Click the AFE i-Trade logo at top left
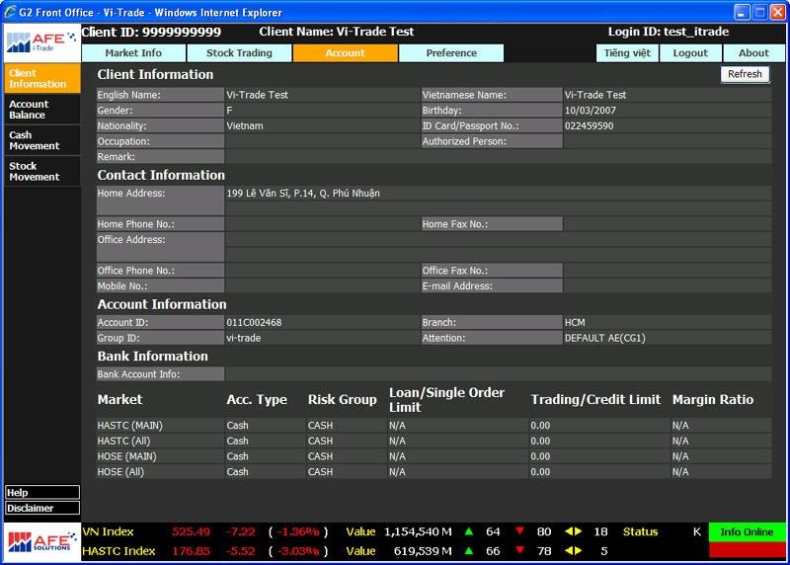This screenshot has height=565, width=790. (40, 41)
